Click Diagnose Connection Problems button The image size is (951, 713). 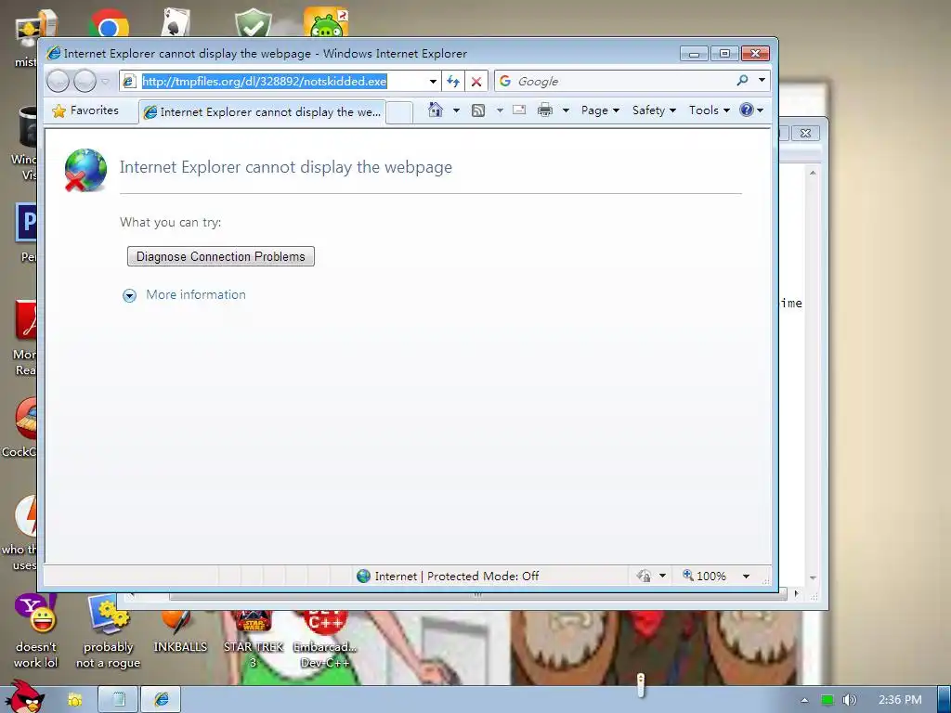coord(221,256)
